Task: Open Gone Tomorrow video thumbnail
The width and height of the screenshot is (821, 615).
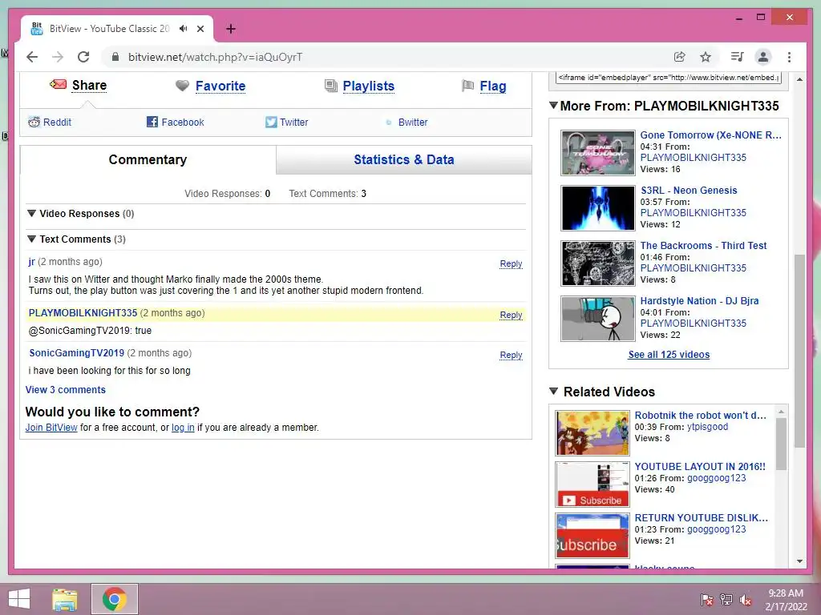Action: (x=597, y=153)
